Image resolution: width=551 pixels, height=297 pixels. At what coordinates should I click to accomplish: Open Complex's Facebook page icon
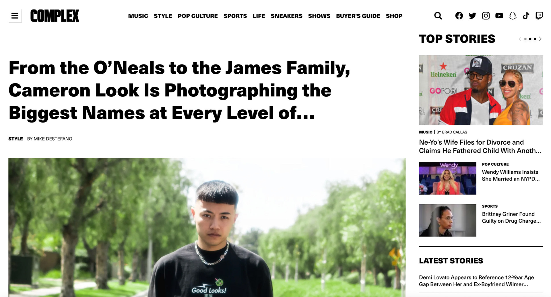point(459,16)
